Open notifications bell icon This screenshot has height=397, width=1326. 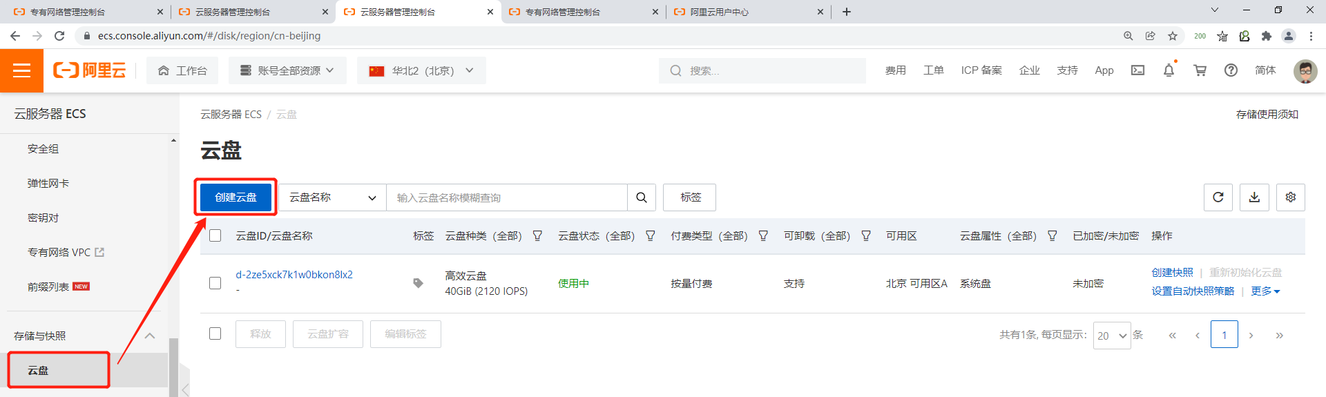pos(1169,70)
